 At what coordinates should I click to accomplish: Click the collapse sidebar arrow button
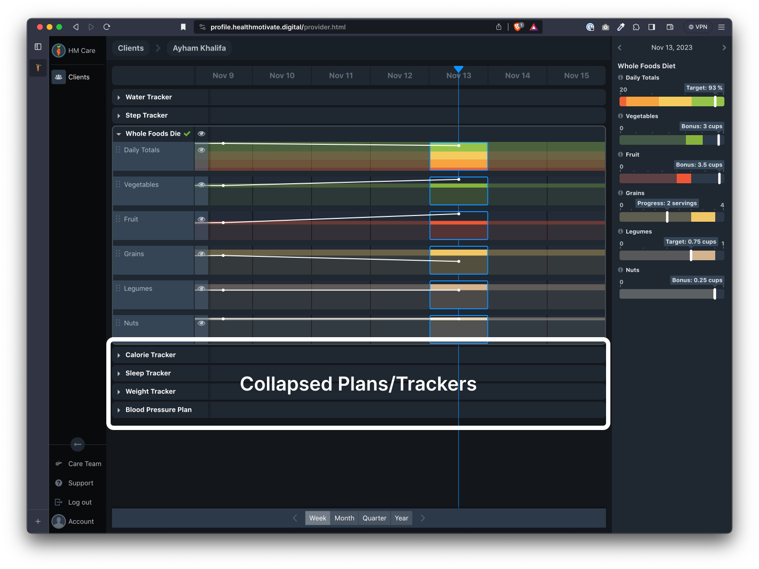[x=77, y=444]
